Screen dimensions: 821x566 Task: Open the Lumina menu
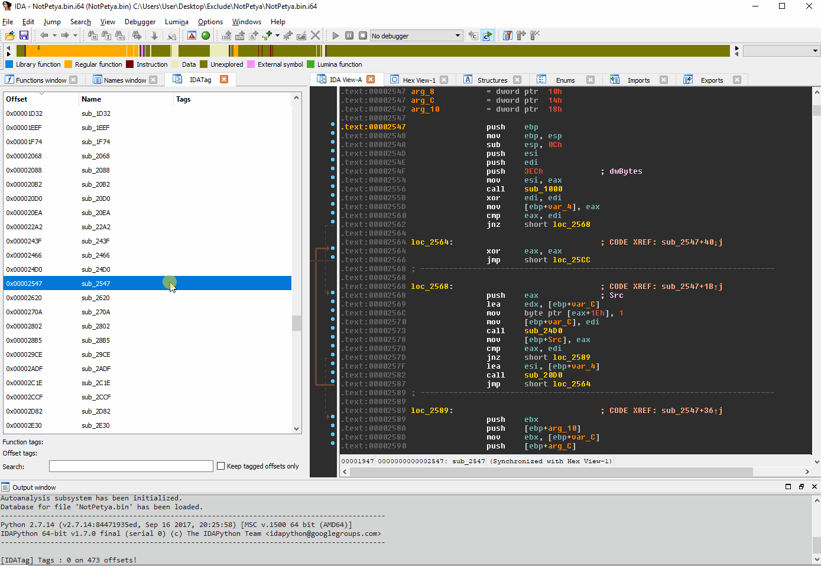(177, 22)
